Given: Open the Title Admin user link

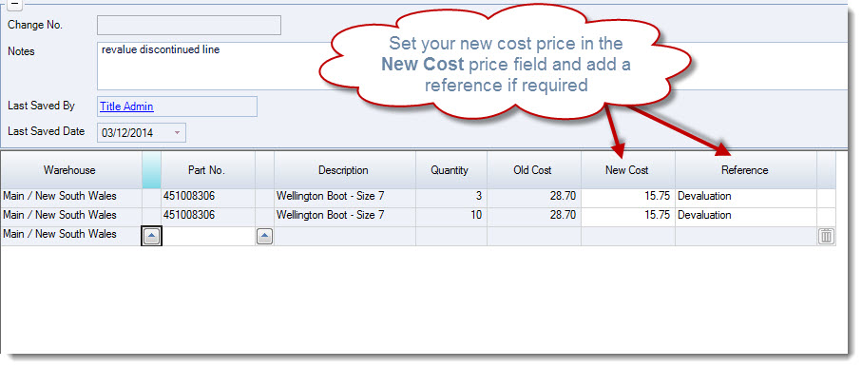Looking at the screenshot, I should [x=126, y=107].
